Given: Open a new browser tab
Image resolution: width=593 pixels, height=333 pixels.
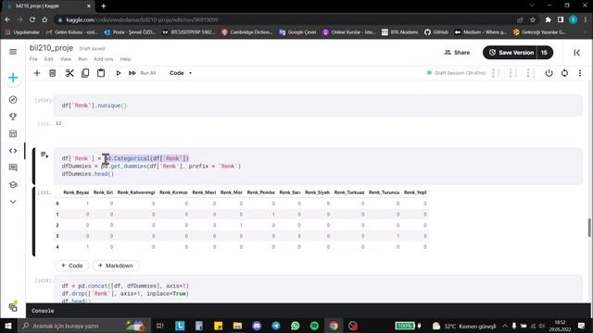Looking at the screenshot, I should (x=103, y=6).
